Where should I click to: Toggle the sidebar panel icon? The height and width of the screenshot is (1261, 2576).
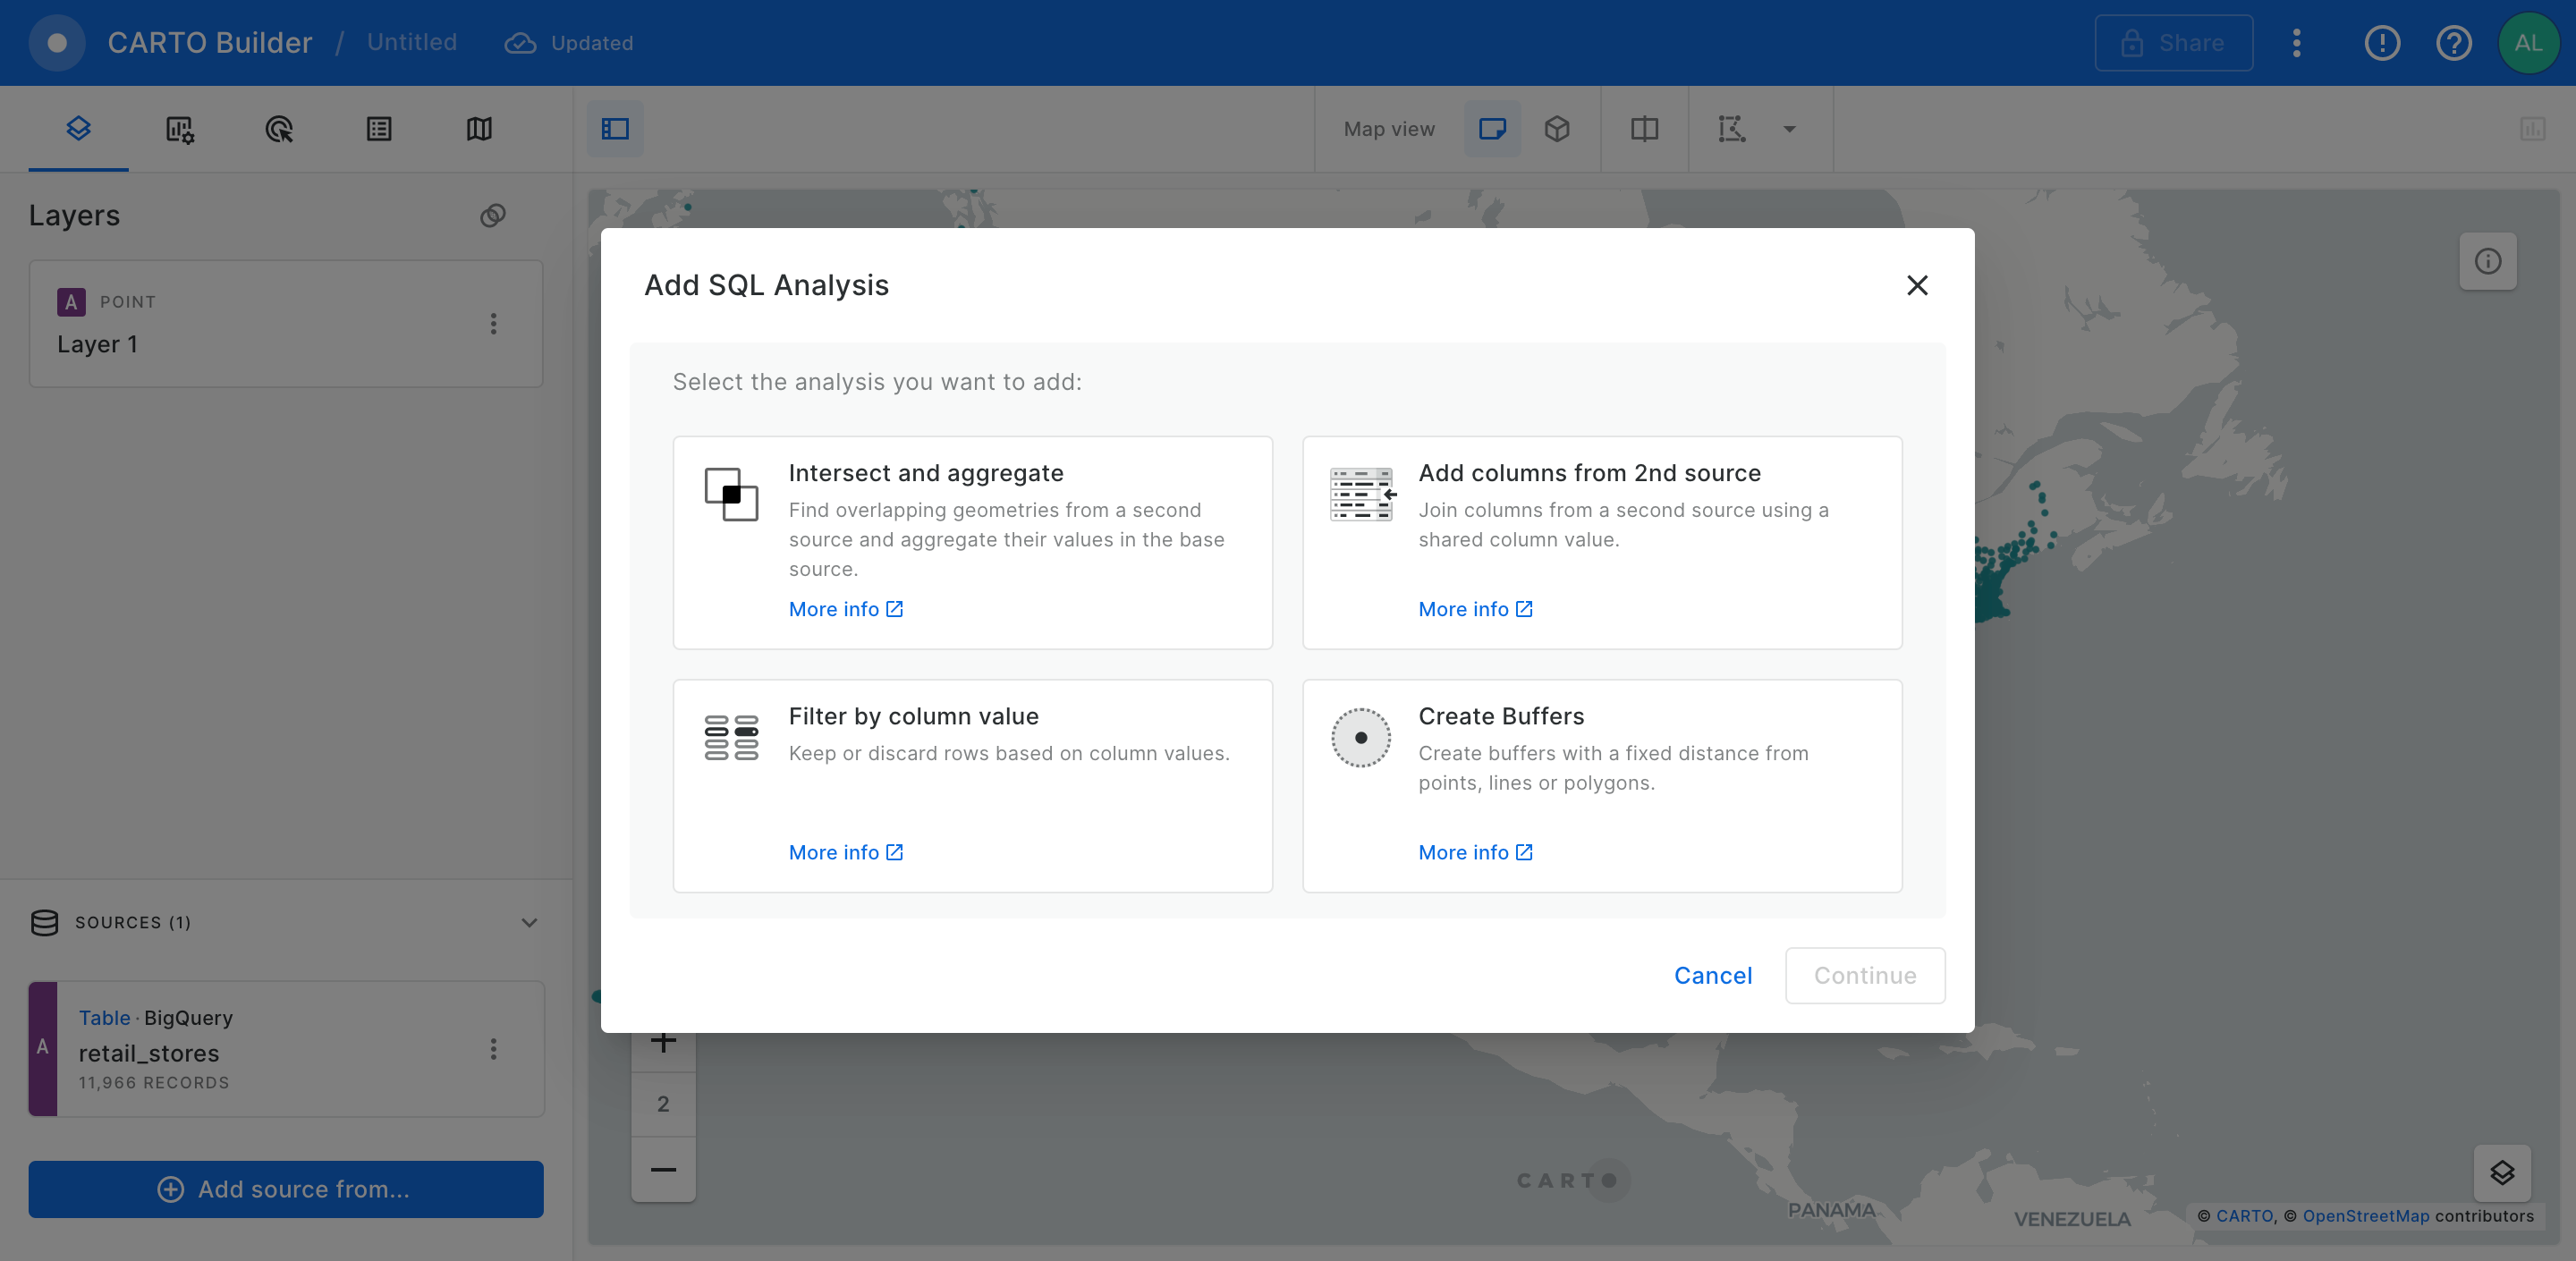pos(615,129)
